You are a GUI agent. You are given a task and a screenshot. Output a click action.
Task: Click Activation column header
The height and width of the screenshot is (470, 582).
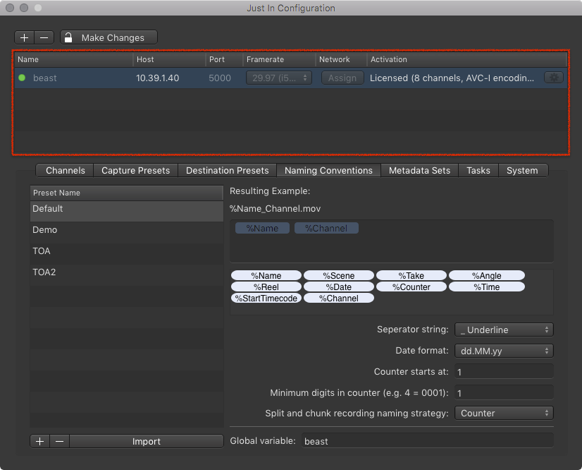[467, 59]
